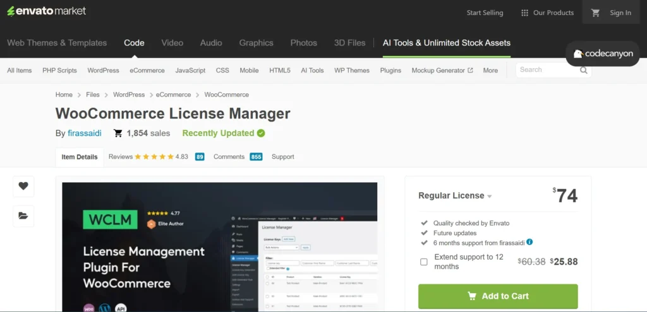Click Start Selling link
The width and height of the screenshot is (647, 312).
(x=485, y=13)
